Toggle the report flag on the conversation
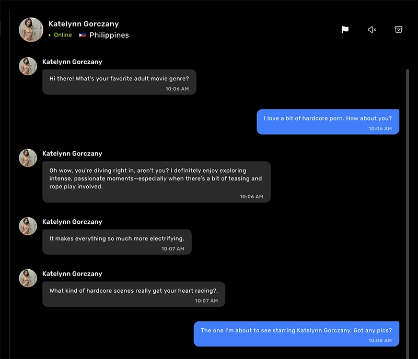 tap(345, 29)
